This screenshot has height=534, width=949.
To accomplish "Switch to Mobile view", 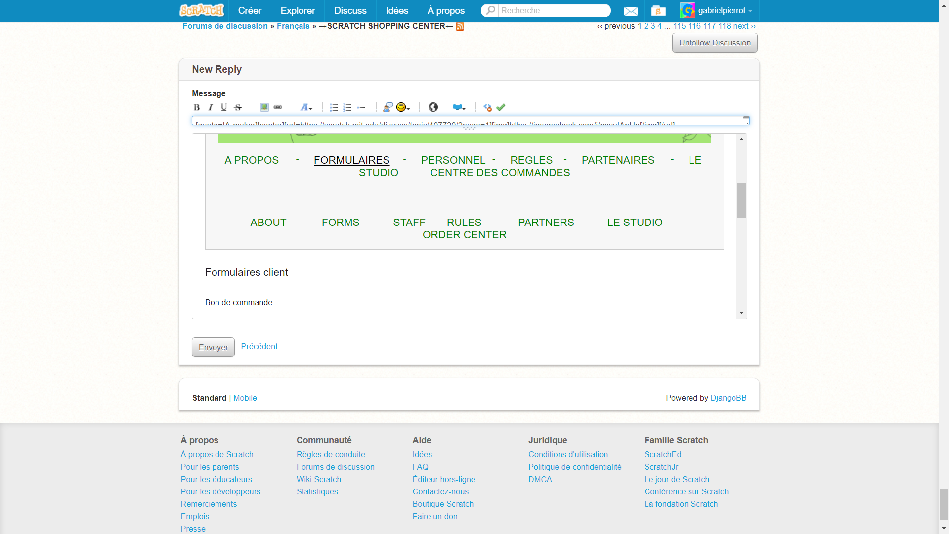I will coord(245,398).
